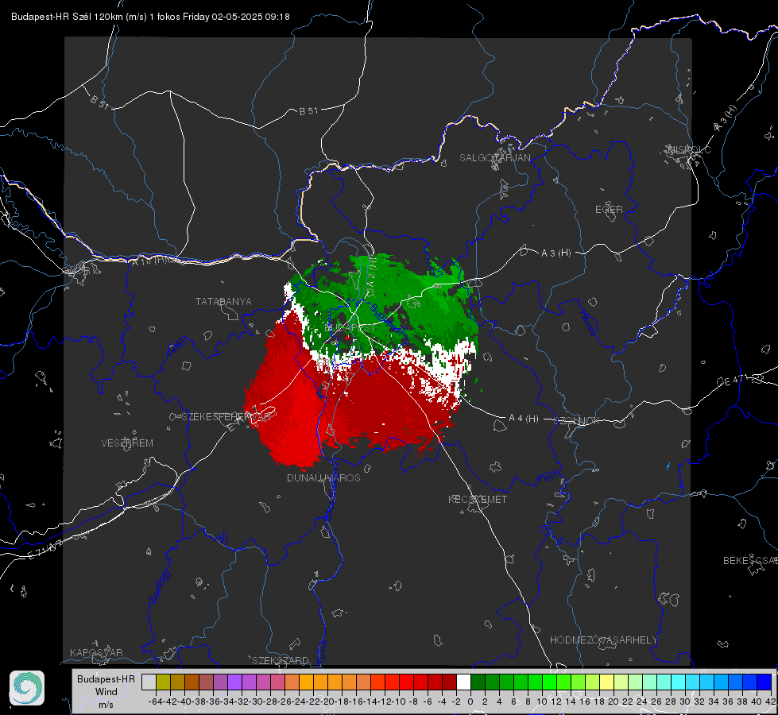Click the bright green swatch between 10 and 12
The height and width of the screenshot is (715, 778).
click(x=549, y=682)
